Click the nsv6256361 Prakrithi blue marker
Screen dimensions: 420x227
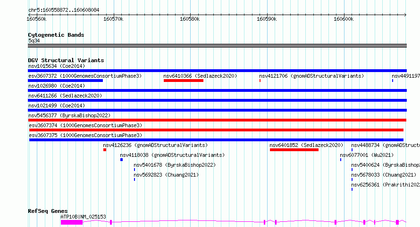tap(352, 189)
